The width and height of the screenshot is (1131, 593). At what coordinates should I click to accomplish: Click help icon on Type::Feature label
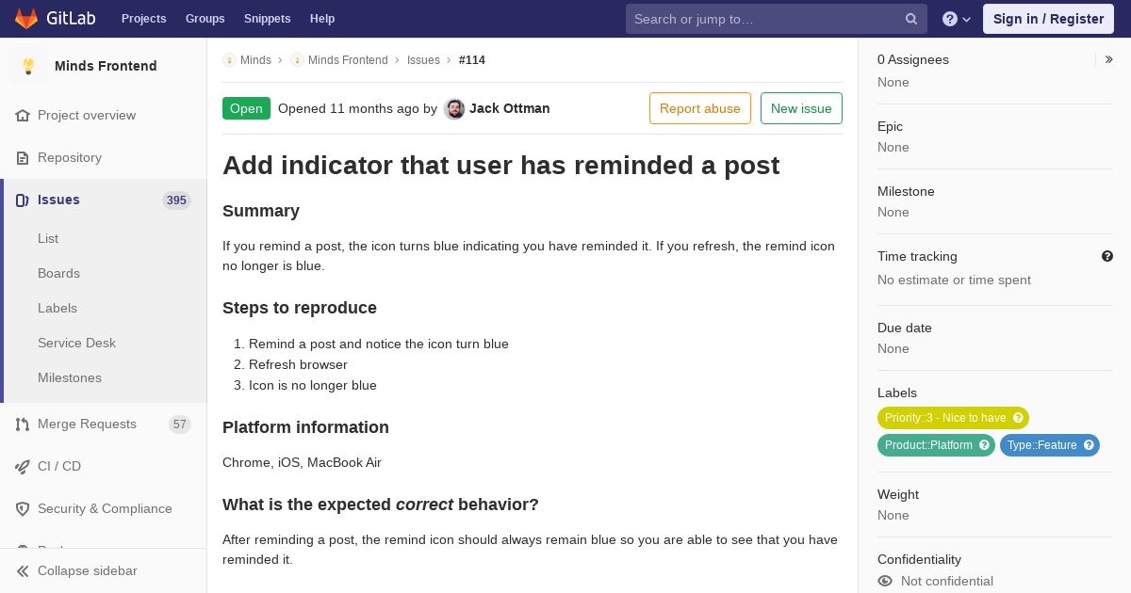1089,445
